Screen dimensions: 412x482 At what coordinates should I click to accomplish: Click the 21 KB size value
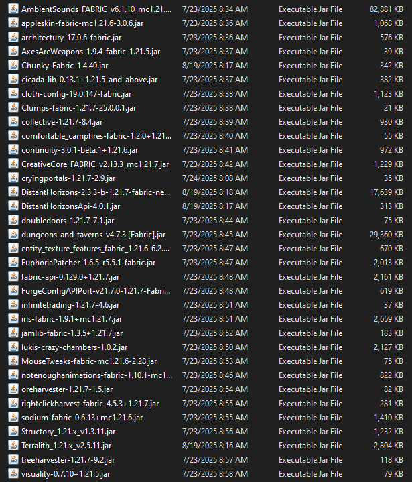[x=393, y=108]
